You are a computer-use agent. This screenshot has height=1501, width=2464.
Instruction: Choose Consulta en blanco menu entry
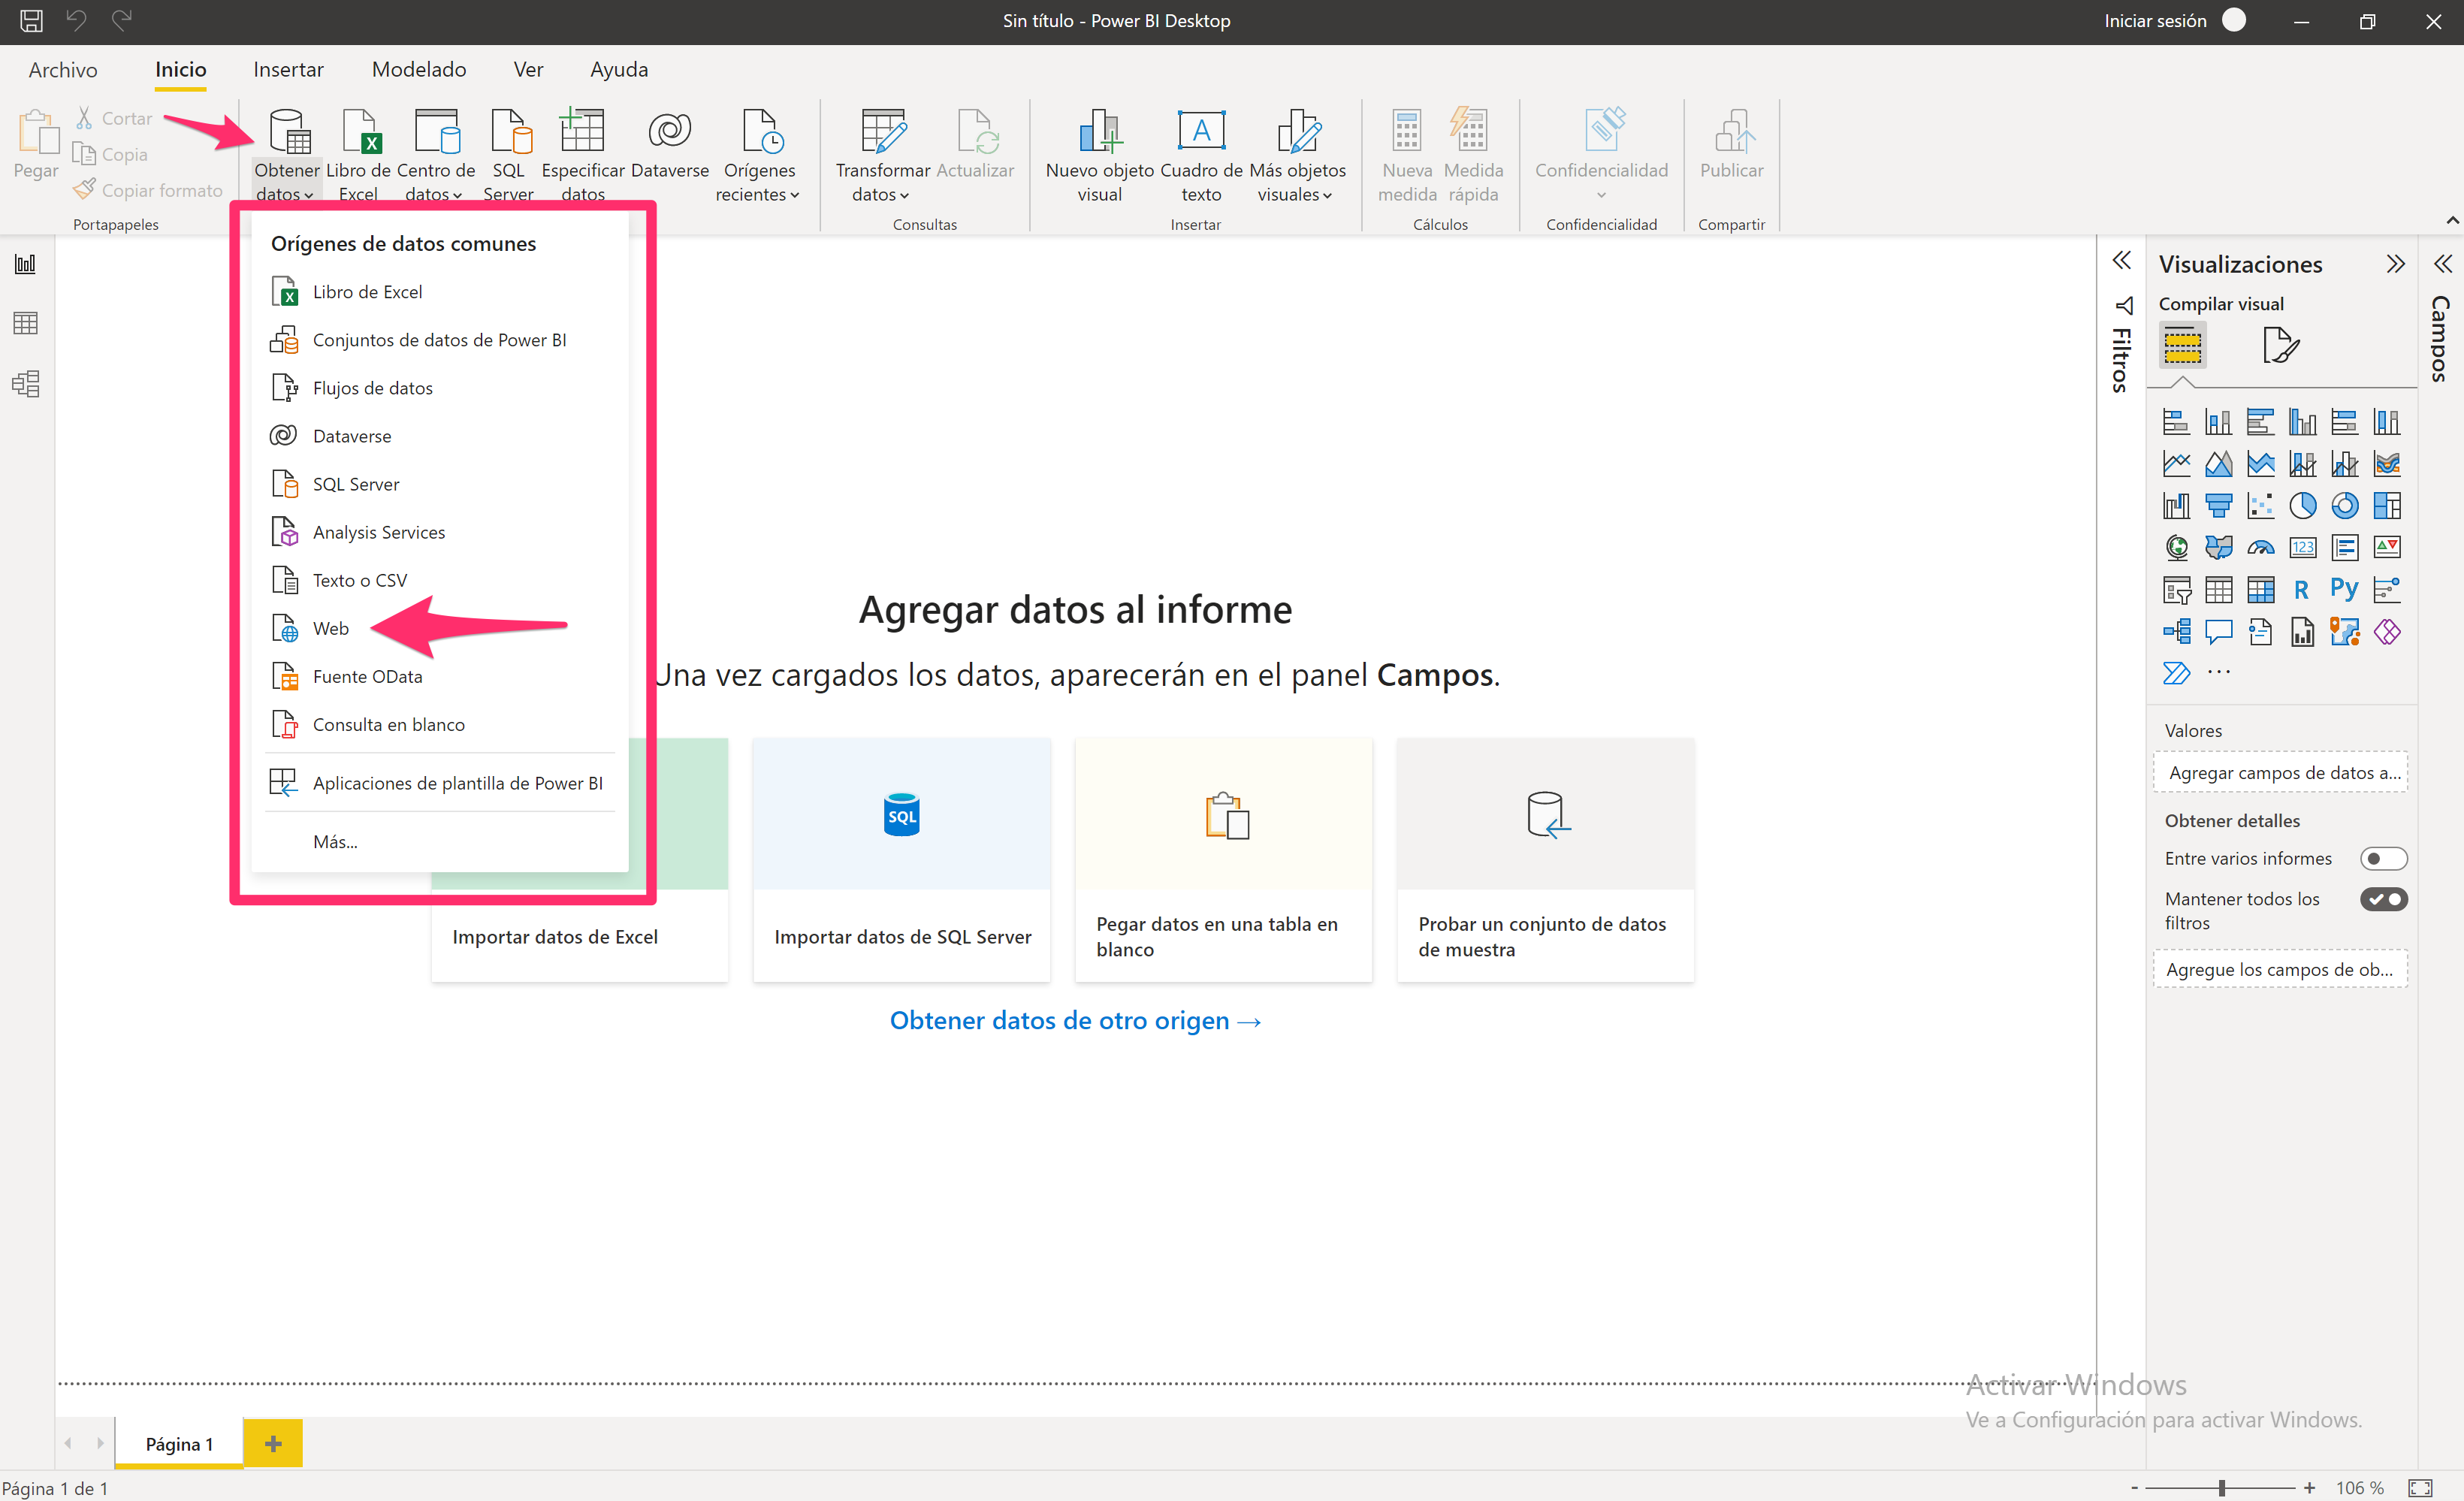tap(440, 725)
